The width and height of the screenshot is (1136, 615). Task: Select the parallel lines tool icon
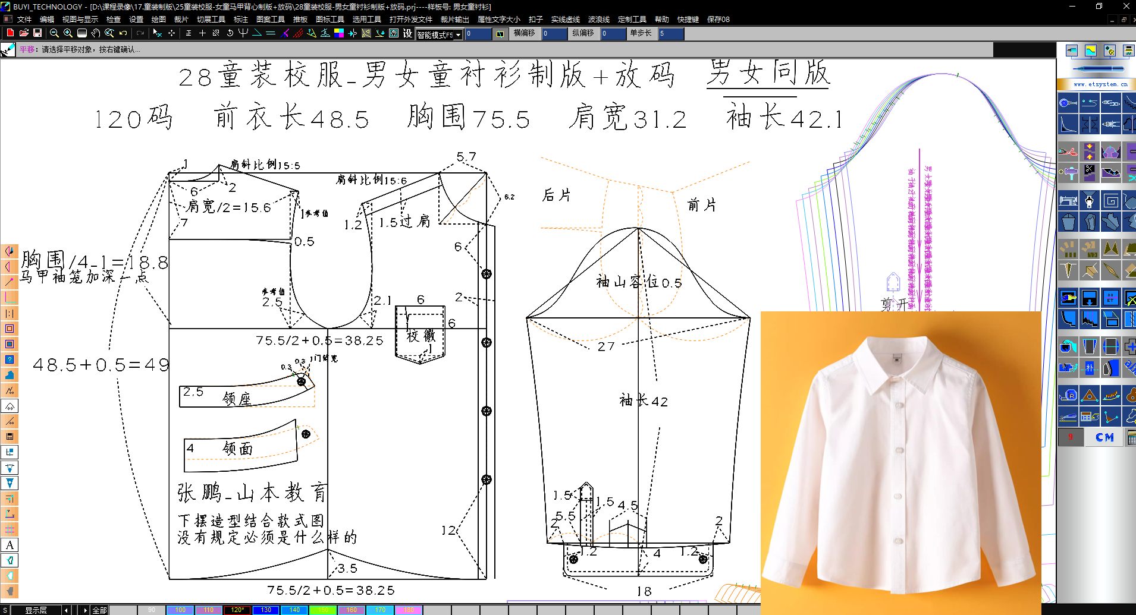[271, 33]
